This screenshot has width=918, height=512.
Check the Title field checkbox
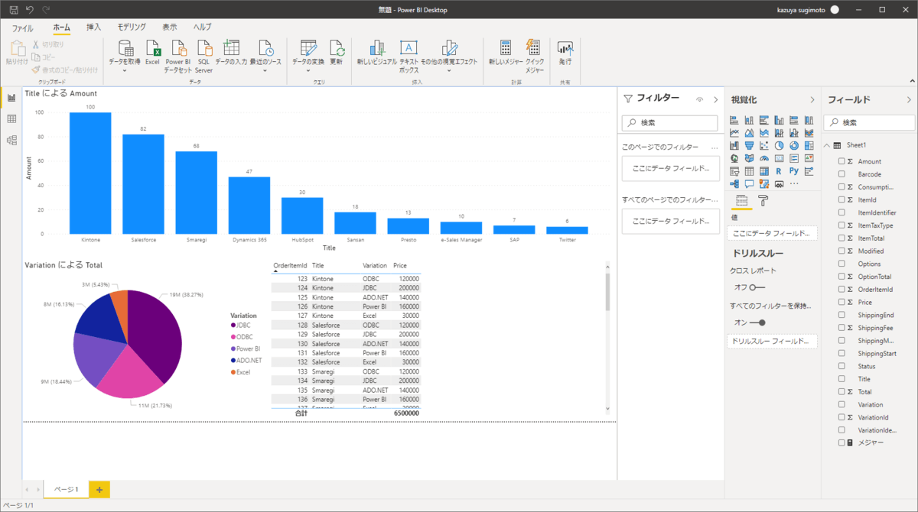[x=841, y=379]
